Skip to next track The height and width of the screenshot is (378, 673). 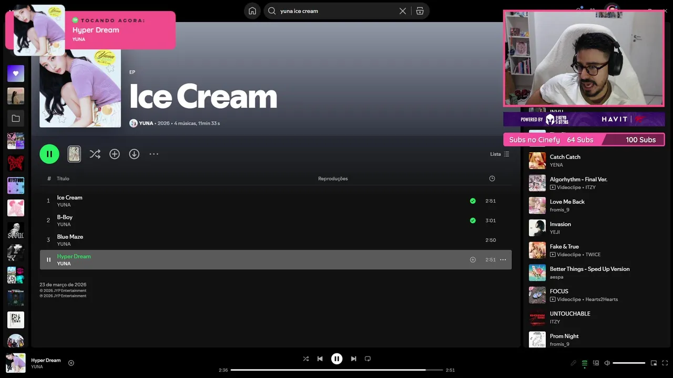(353, 359)
